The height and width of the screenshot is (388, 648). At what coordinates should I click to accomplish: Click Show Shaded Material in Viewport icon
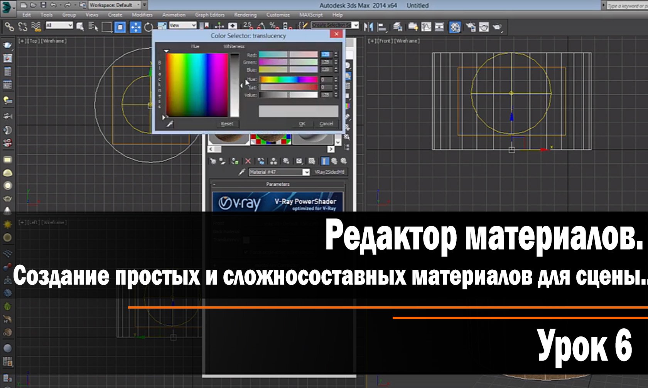coord(312,161)
